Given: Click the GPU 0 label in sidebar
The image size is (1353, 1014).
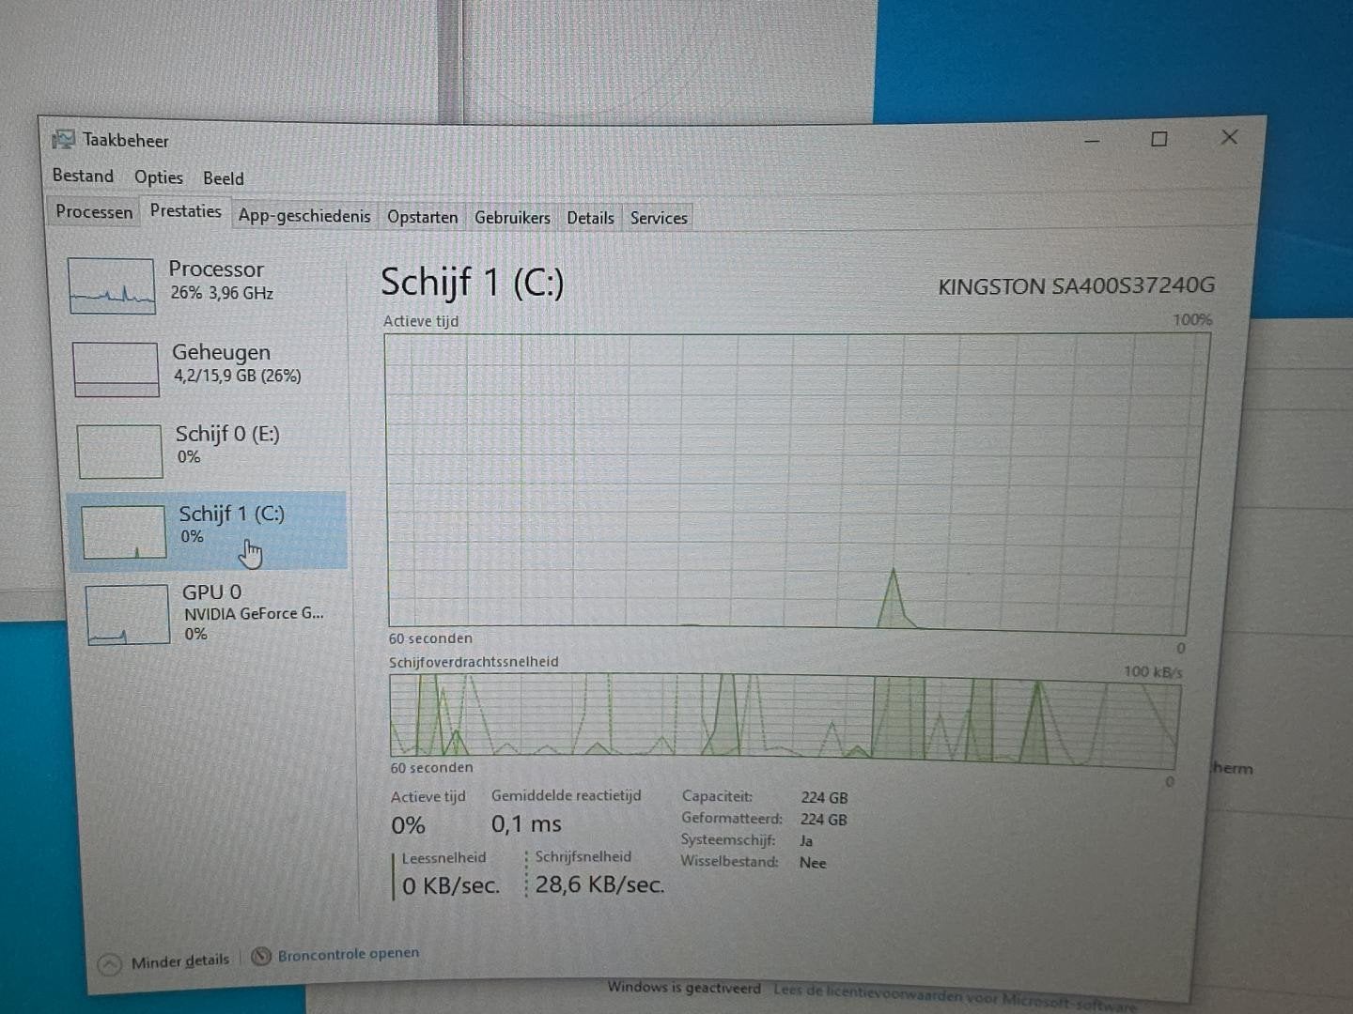Looking at the screenshot, I should [x=211, y=592].
